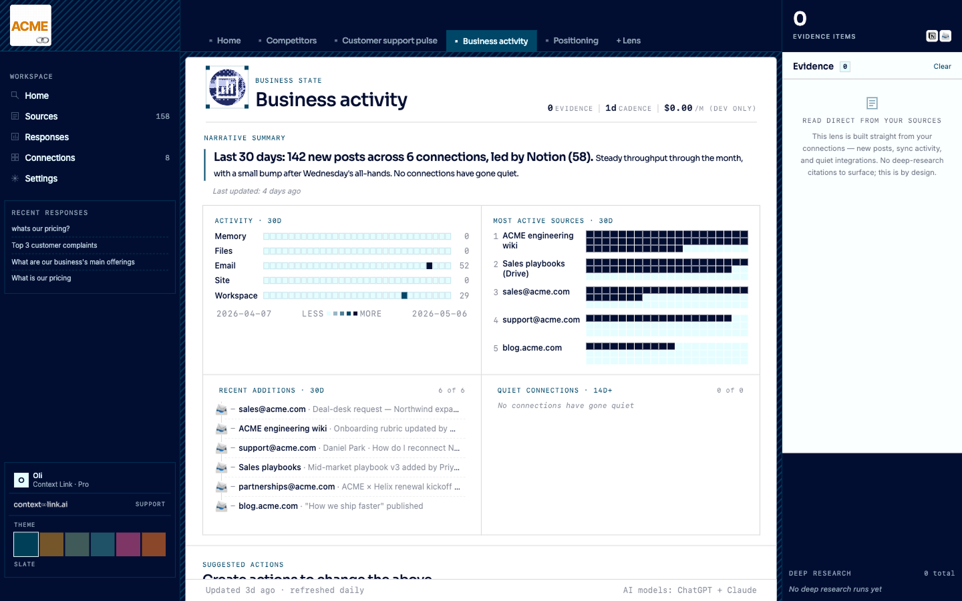
Task: Select the teal-blue theme swatch
Action: (102, 544)
